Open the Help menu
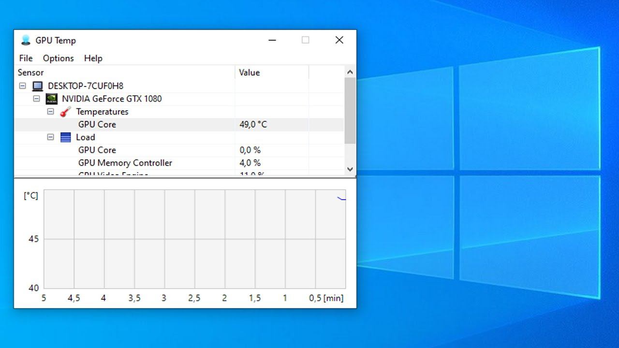The height and width of the screenshot is (348, 619). [x=93, y=58]
